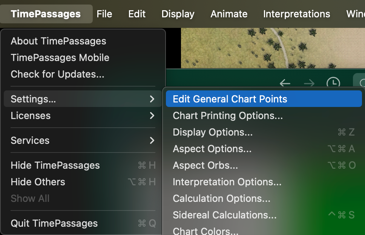Open the Display menu
Image resolution: width=365 pixels, height=235 pixels.
178,14
